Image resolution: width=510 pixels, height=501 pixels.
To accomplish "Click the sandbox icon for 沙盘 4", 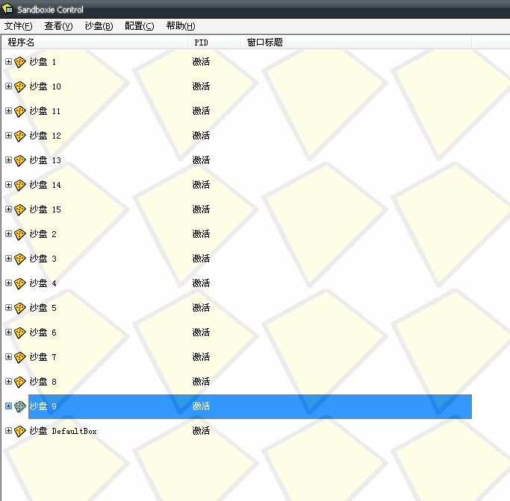I will click(20, 283).
